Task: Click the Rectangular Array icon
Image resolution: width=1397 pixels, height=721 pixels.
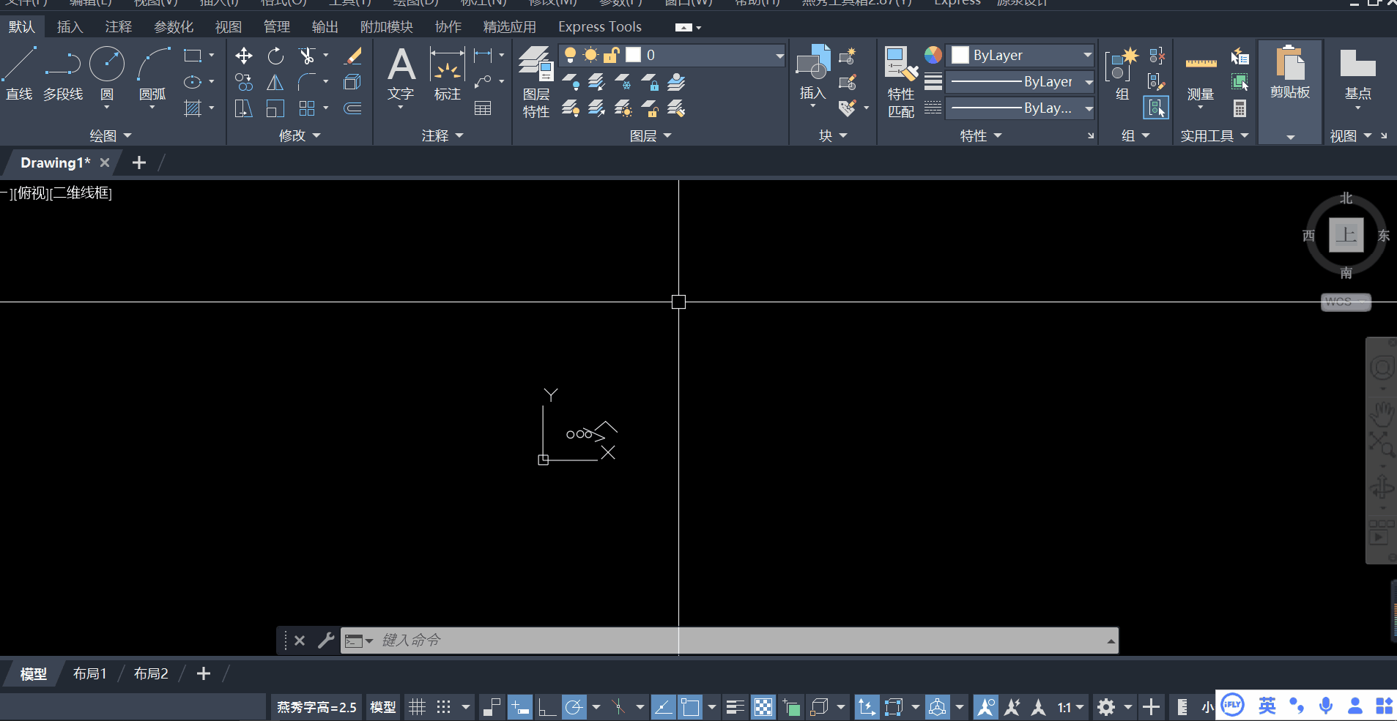Action: 307,108
